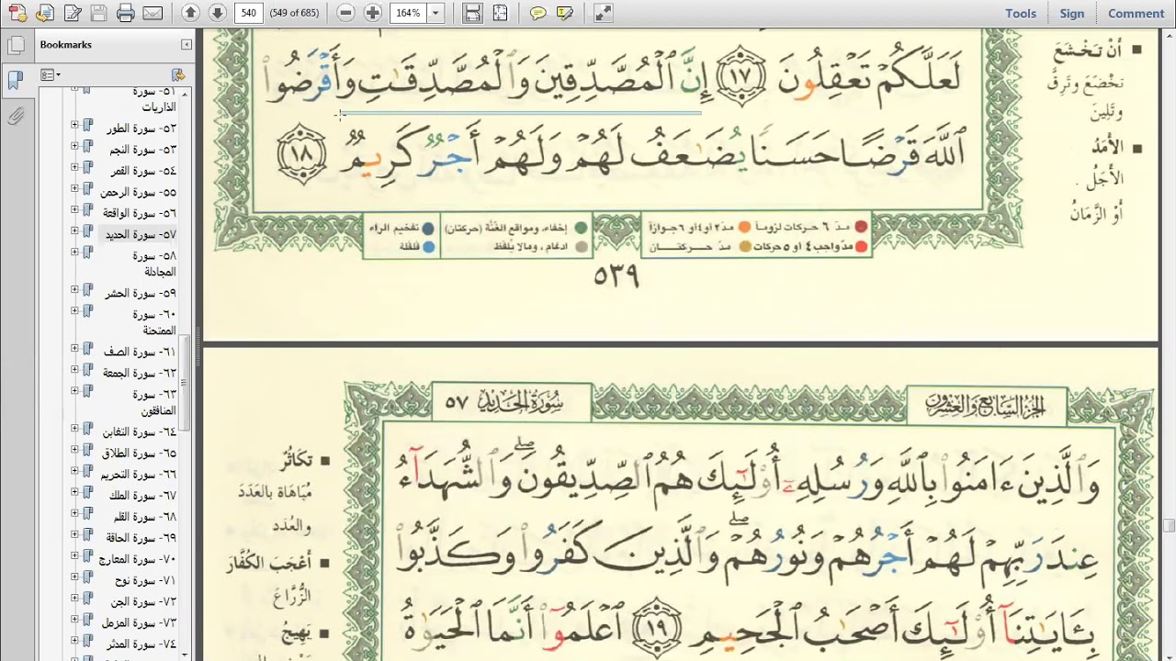Select bookmark ٥٥- سورة الرحمن
The image size is (1176, 661).
[x=138, y=192]
